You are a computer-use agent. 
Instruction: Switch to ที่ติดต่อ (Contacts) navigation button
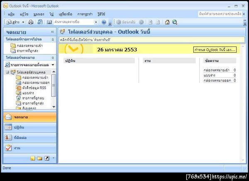point(30,137)
